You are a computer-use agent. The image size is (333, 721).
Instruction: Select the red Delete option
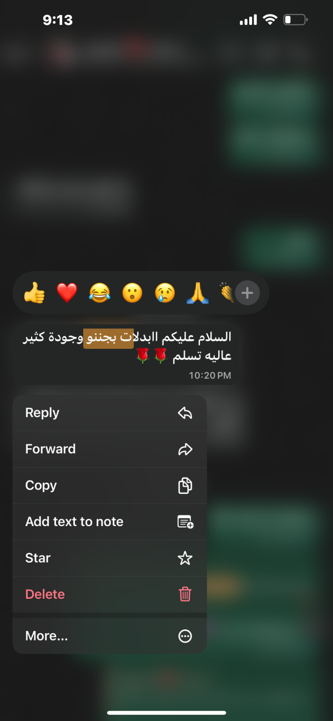pos(110,594)
